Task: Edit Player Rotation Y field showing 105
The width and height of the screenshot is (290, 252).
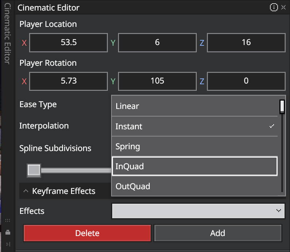Action: point(157,81)
